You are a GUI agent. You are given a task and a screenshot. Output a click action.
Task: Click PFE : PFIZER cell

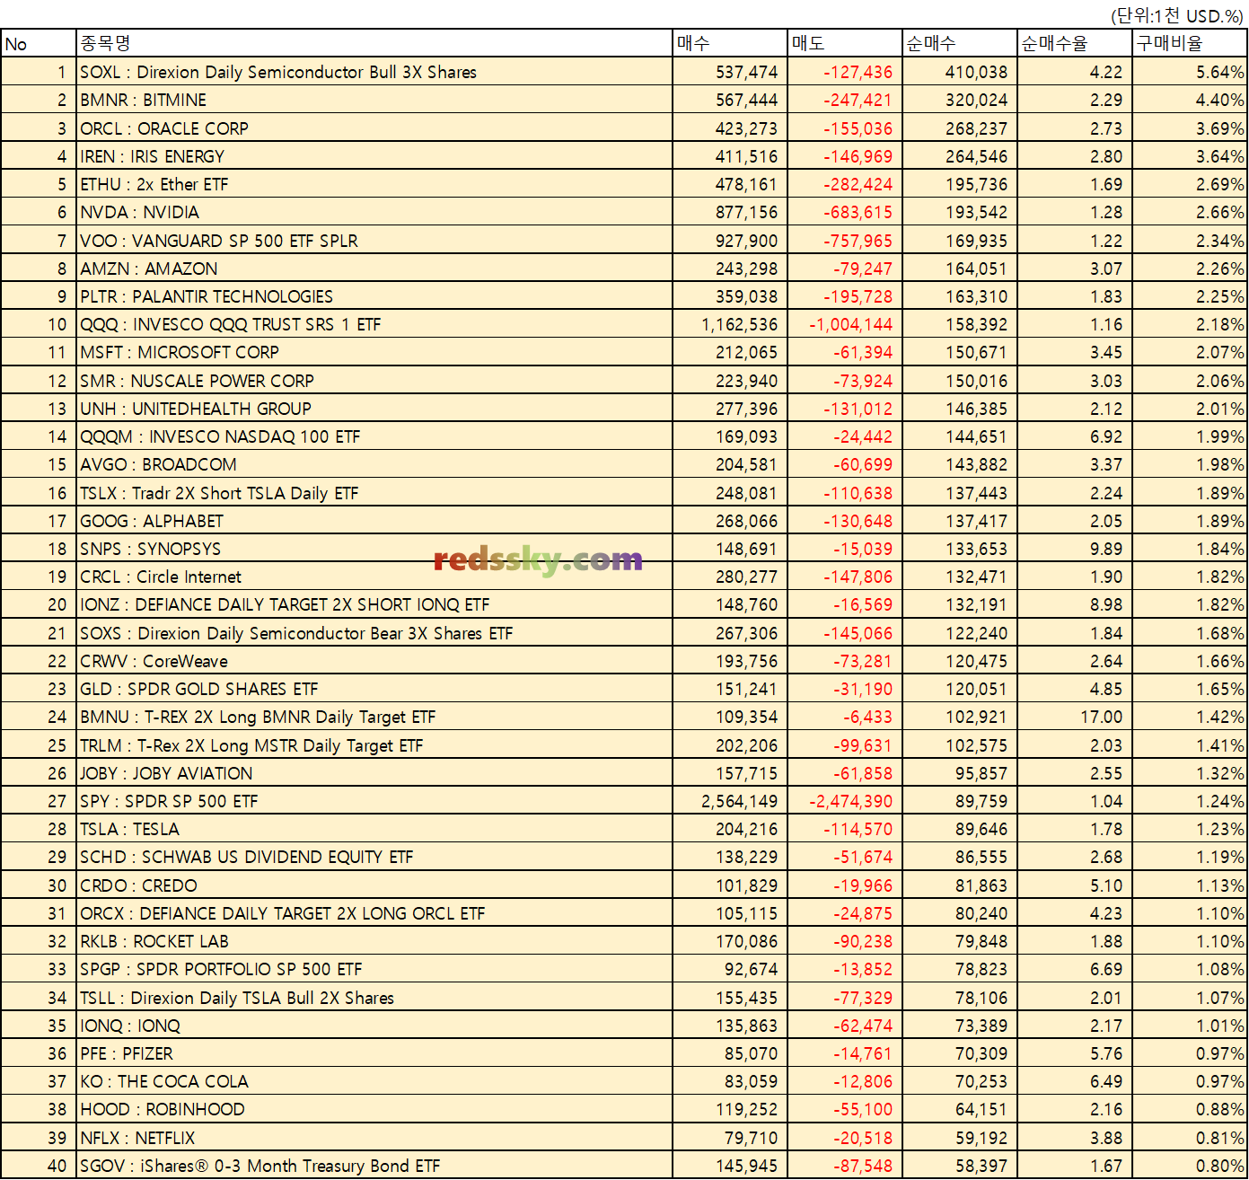coord(374,1053)
